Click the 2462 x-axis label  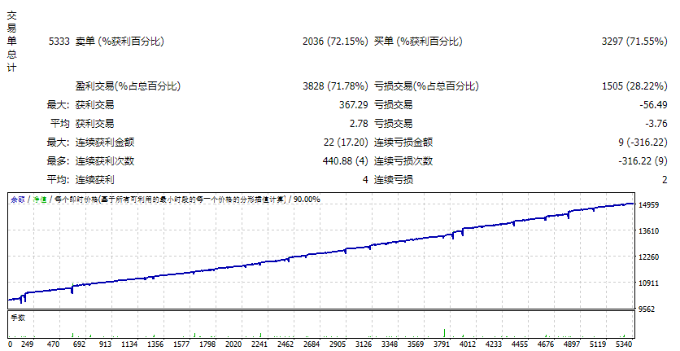click(x=285, y=344)
